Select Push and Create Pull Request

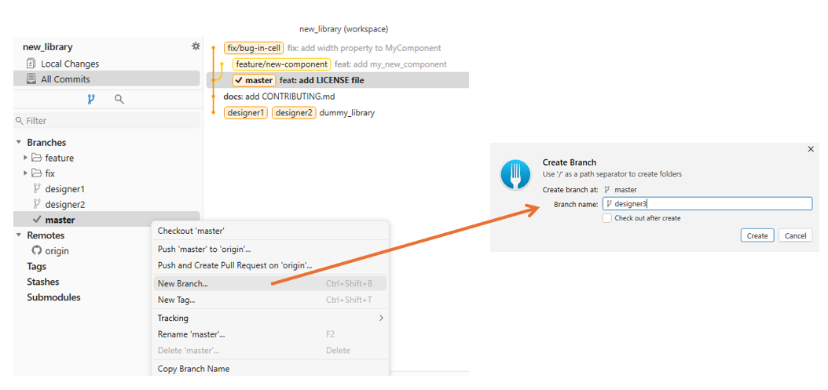[269, 265]
